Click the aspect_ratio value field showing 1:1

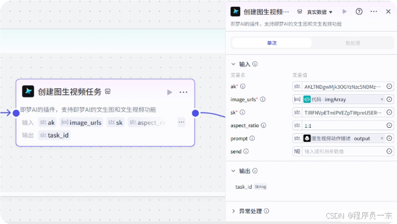pos(343,125)
